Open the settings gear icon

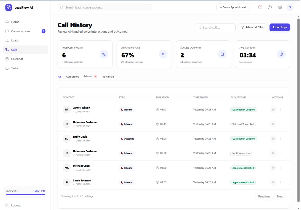(280, 7)
